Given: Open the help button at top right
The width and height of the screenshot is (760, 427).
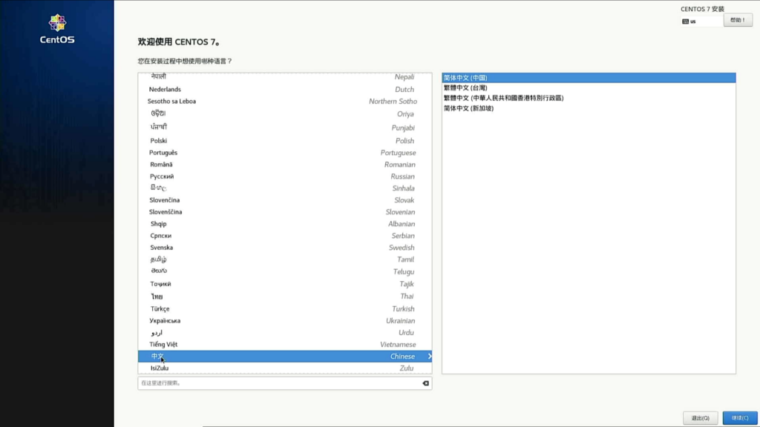Looking at the screenshot, I should pyautogui.click(x=738, y=20).
